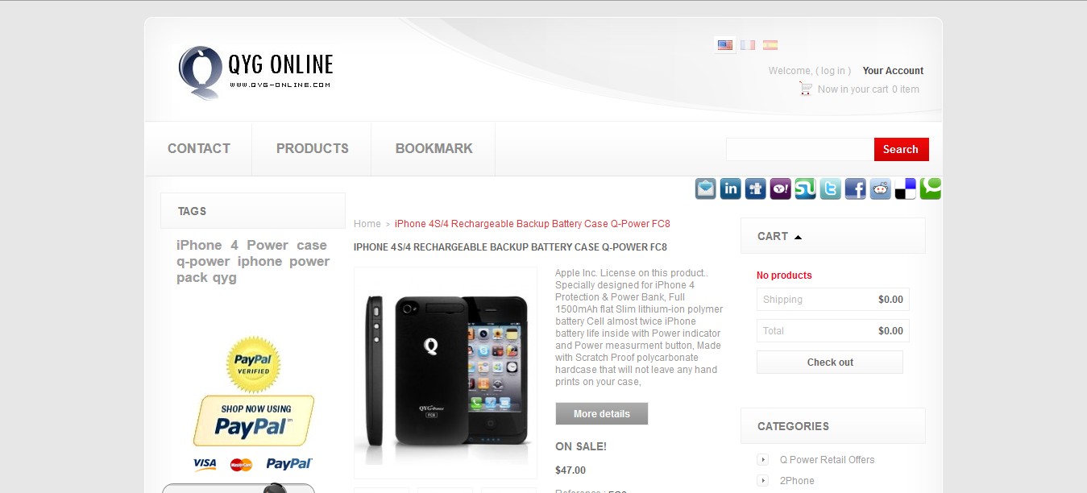Collapse the CART block arrow

[798, 237]
